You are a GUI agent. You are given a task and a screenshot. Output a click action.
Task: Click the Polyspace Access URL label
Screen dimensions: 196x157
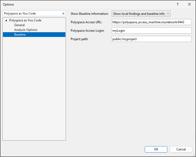click(86, 22)
